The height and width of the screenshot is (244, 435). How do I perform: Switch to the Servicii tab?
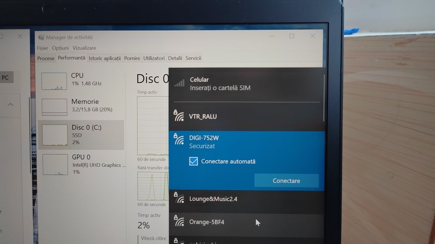[194, 58]
